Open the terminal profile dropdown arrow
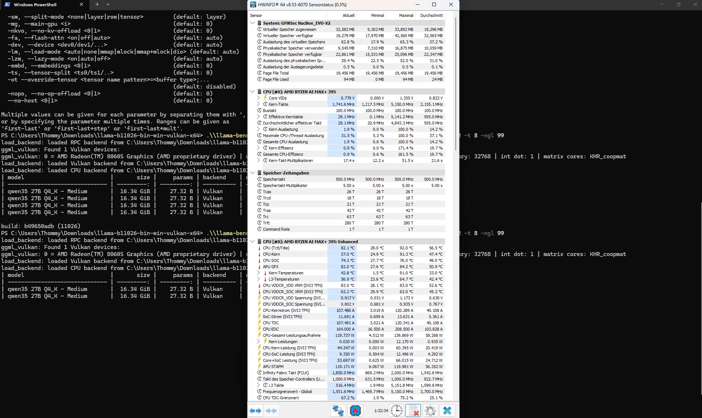Viewport: 702px width, 418px height. click(108, 5)
